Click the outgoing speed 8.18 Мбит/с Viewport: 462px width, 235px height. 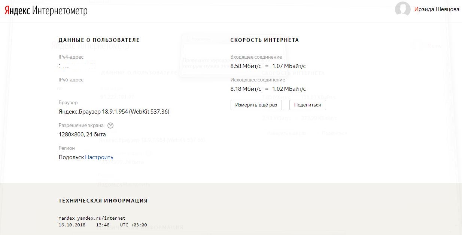pos(246,89)
